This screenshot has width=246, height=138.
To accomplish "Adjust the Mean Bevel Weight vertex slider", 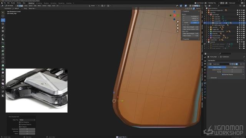I will (191, 27).
